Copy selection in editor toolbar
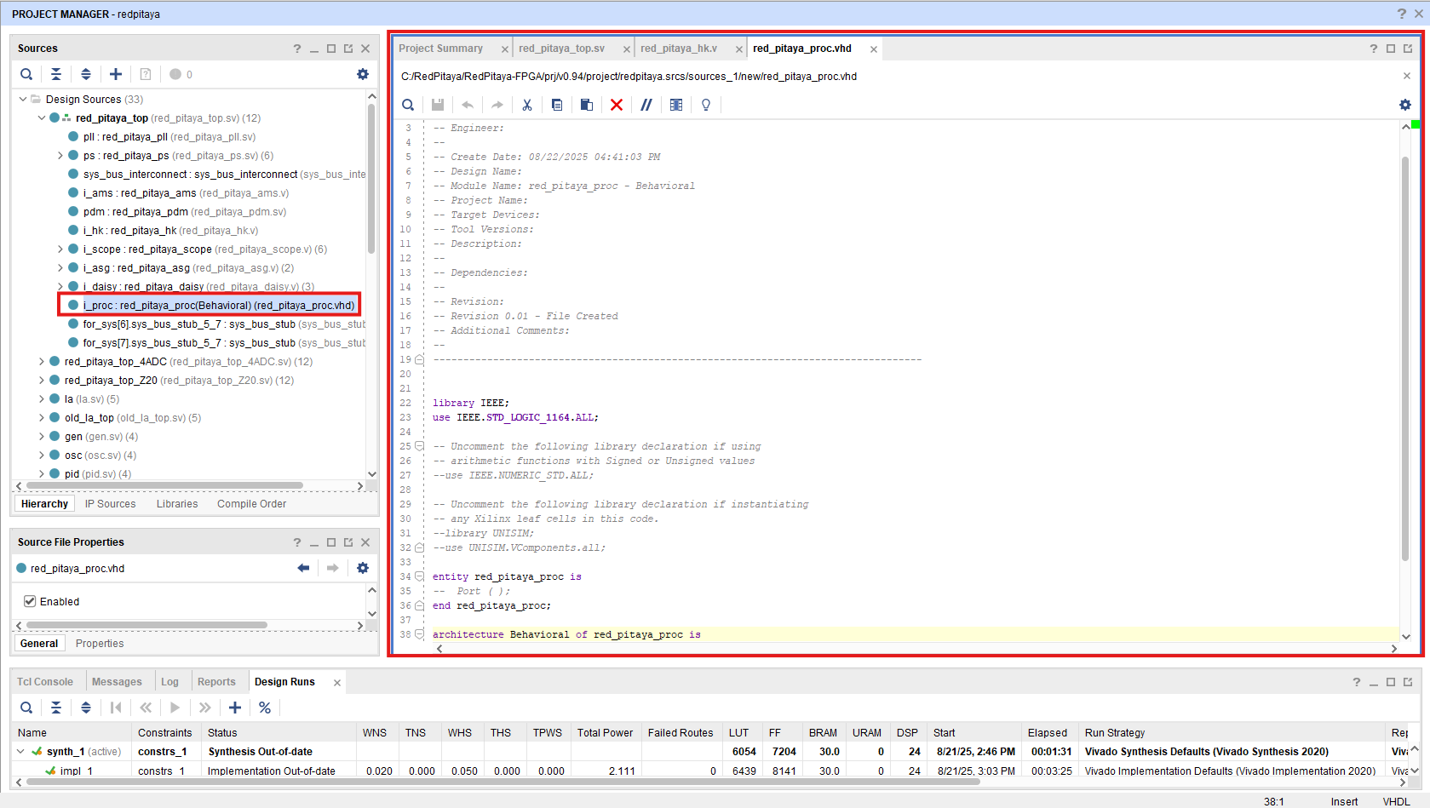 click(557, 105)
